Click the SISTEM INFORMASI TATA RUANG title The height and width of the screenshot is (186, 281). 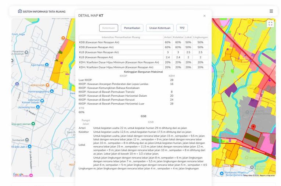coord(44,11)
